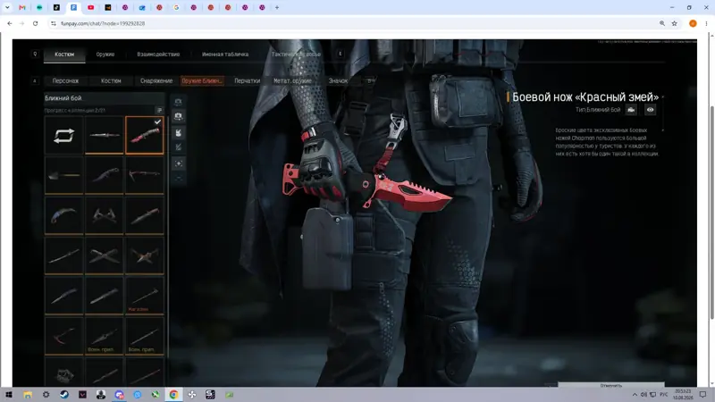Bookmark this page with the star icon
The height and width of the screenshot is (402, 715).
tap(675, 23)
